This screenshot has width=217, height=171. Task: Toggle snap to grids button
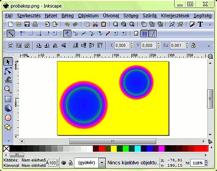click(145, 34)
